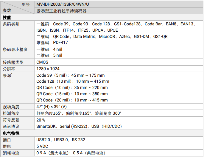204x157 pixels.
Task: Click the 1280 × 1024 resolution value
Action: [48, 69]
